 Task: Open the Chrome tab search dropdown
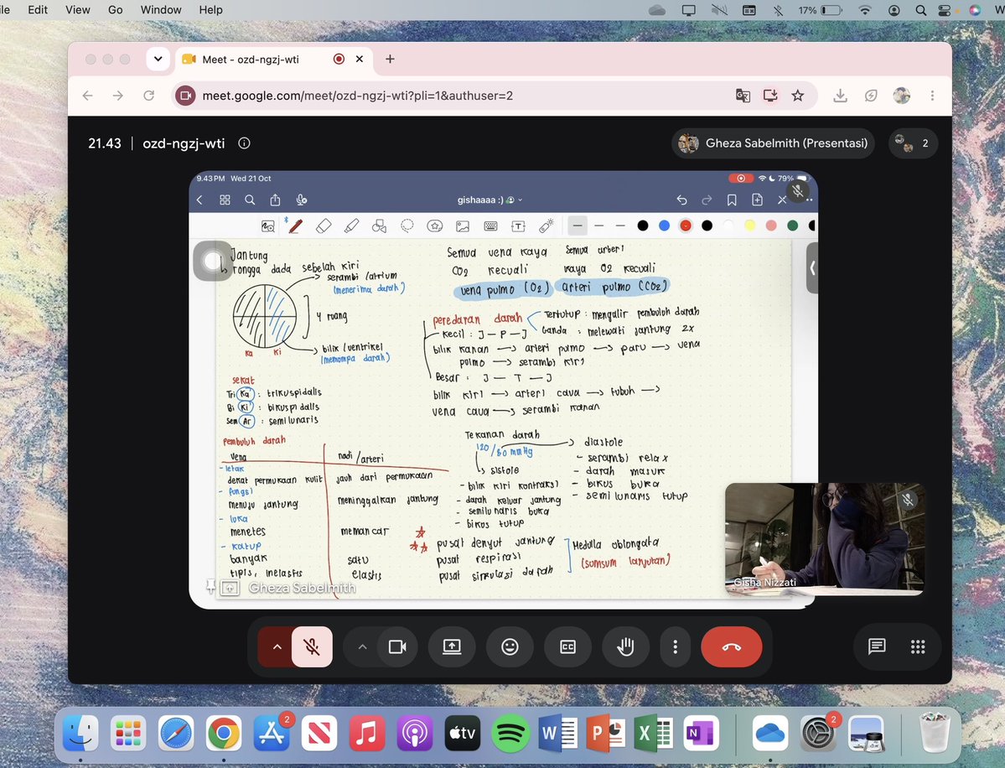tap(158, 59)
